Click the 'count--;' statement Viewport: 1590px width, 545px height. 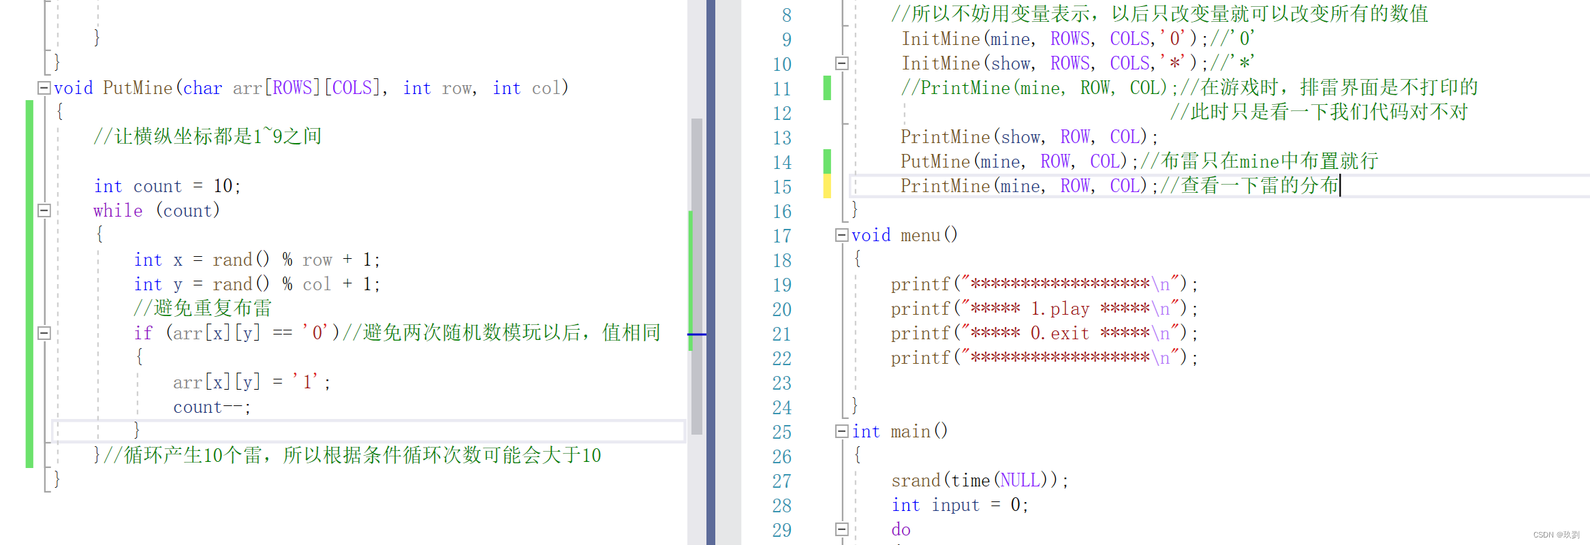[212, 407]
